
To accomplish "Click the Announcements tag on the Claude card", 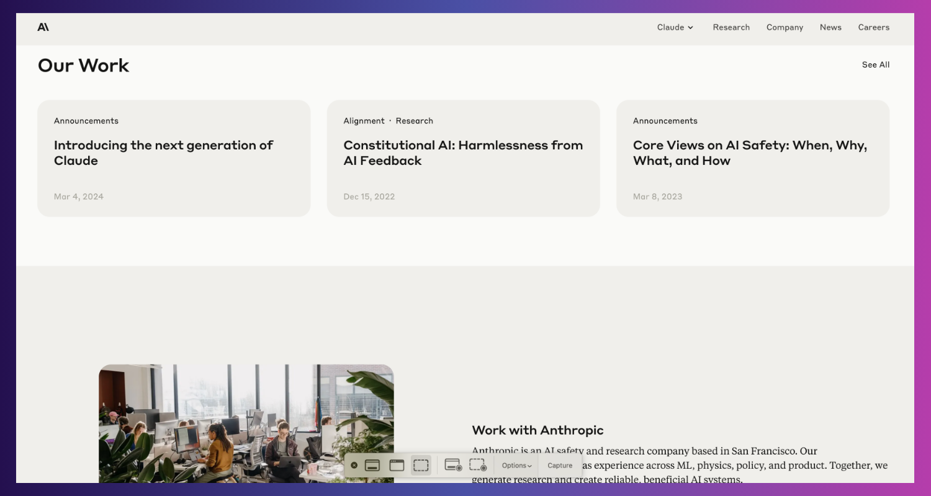I will [x=86, y=121].
